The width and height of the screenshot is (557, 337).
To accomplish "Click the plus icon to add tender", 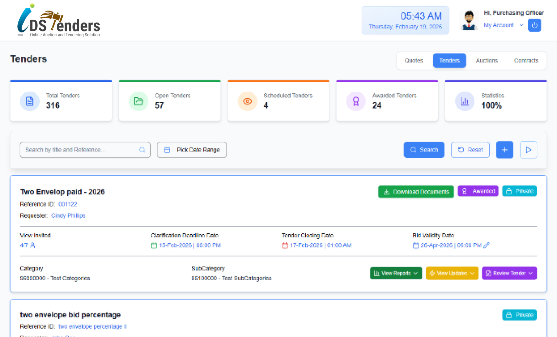I will (x=504, y=150).
